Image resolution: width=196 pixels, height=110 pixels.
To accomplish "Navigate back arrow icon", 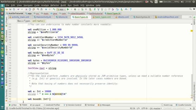I will pyautogui.click(x=46, y=9).
